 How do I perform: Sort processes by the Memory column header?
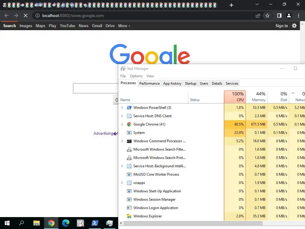coord(257,97)
